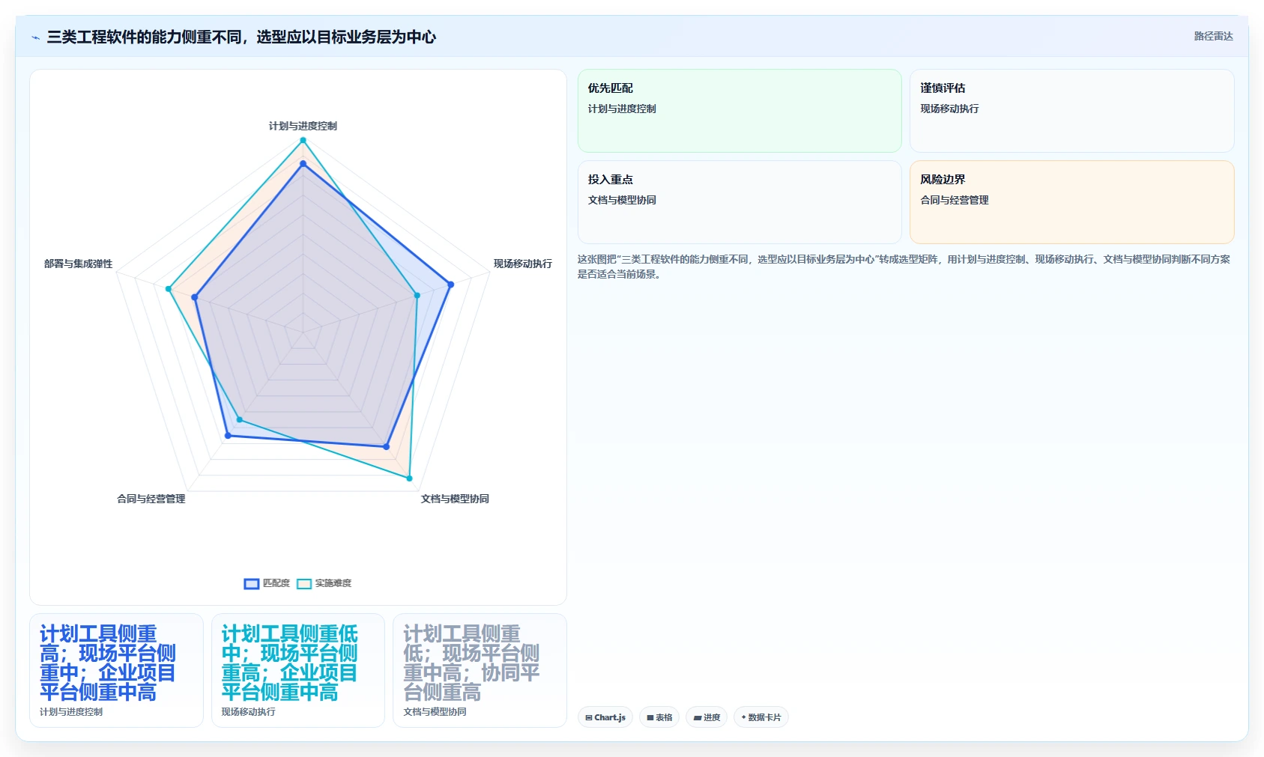Image resolution: width=1264 pixels, height=757 pixels.
Task: Click the paragraph beginning 这张图把
Action: (904, 267)
